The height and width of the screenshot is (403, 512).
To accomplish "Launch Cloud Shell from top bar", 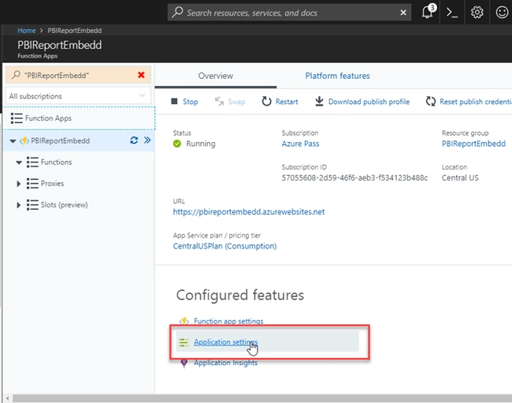I will [x=452, y=13].
